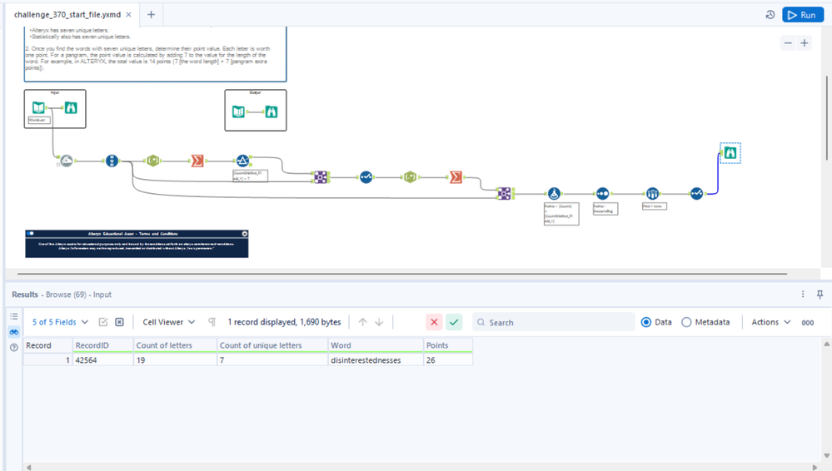Image resolution: width=832 pixels, height=471 pixels.
Task: Click the Results Search field
Action: pyautogui.click(x=554, y=322)
